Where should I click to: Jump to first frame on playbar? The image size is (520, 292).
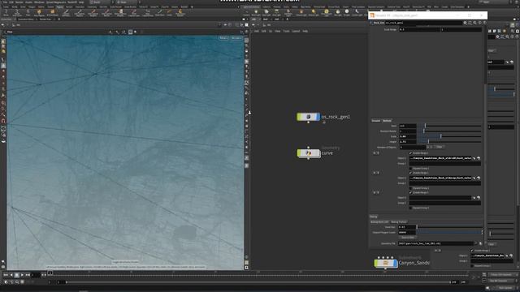point(6,275)
